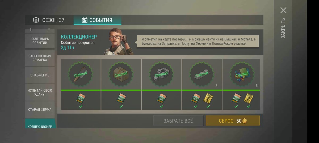The image size is (319, 143).
Task: Click the forest poster under the first reward
Action: pyautogui.click(x=81, y=98)
